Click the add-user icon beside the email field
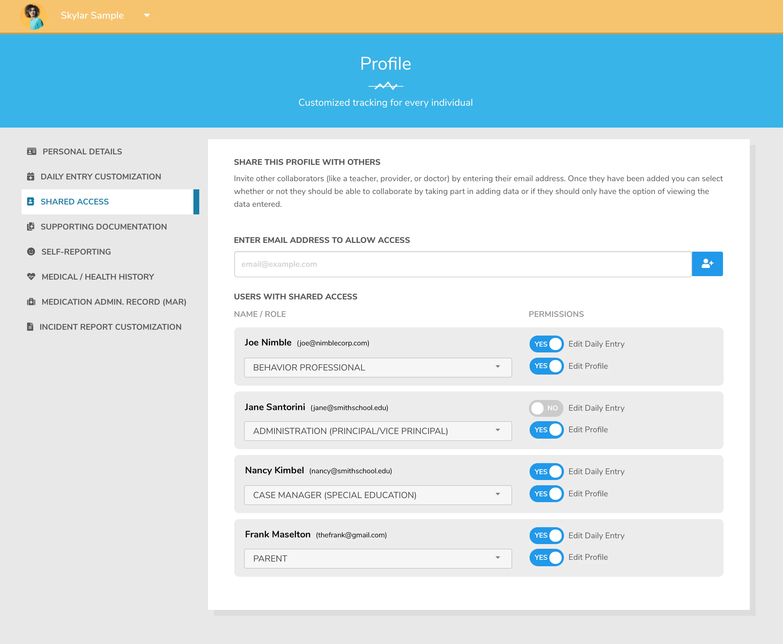The image size is (783, 644). pos(707,264)
